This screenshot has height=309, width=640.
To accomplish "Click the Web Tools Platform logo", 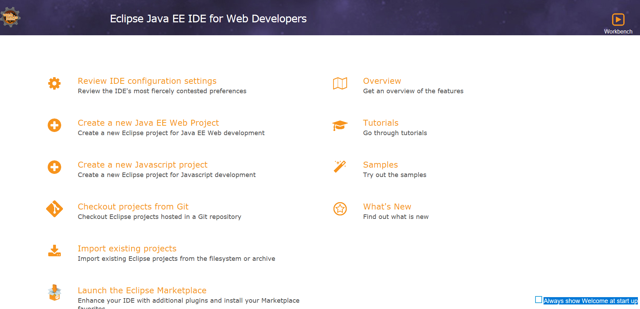I will (x=10, y=17).
